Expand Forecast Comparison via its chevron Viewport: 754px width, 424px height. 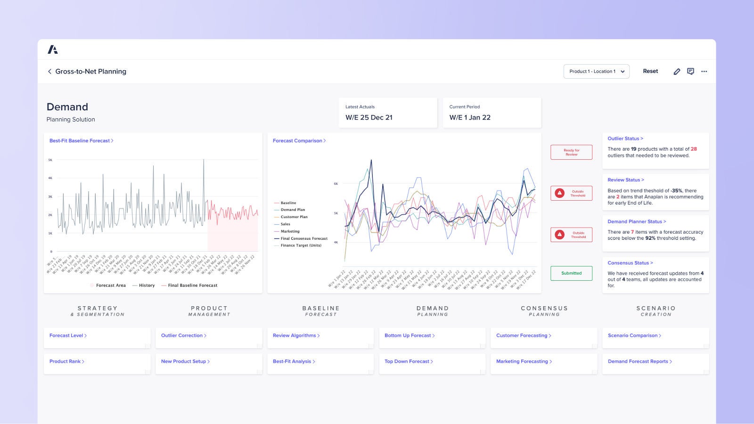pyautogui.click(x=325, y=140)
